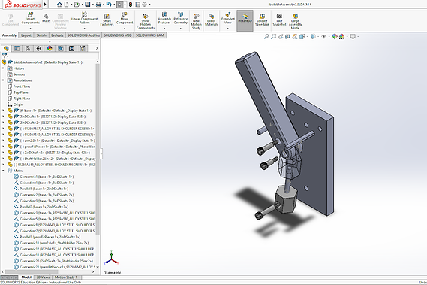Toggle Show Hidden Components
The image size is (427, 285).
[x=146, y=21]
